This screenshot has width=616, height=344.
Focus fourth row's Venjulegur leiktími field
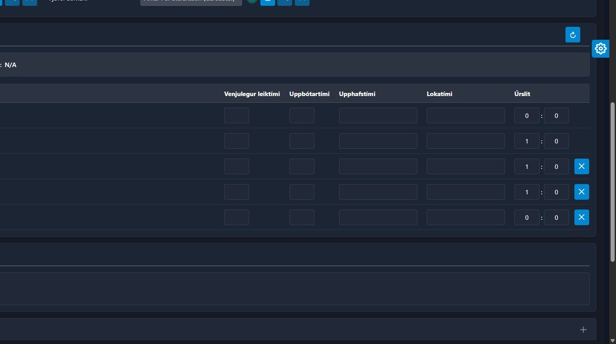click(x=237, y=192)
